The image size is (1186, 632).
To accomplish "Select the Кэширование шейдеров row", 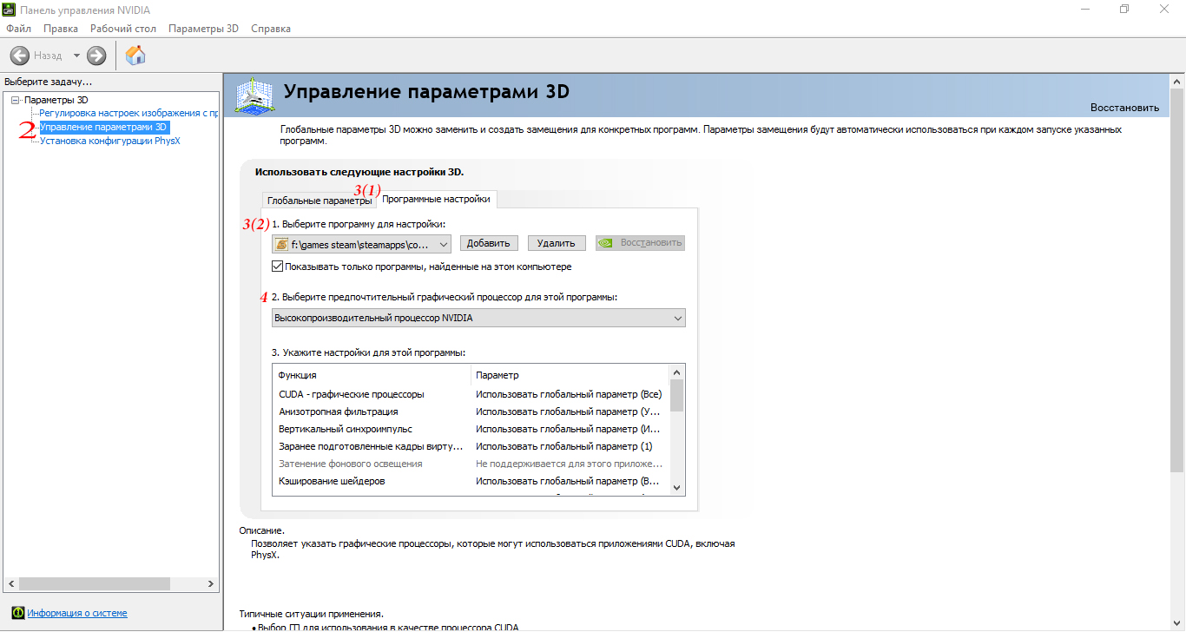I will (471, 481).
